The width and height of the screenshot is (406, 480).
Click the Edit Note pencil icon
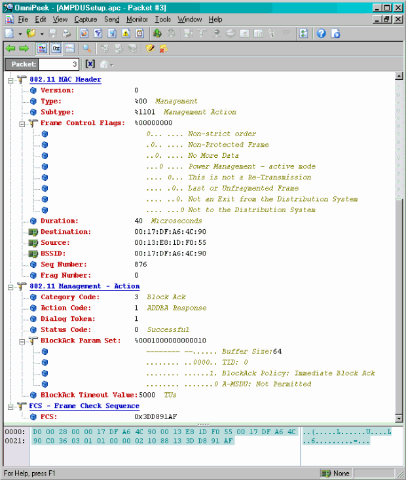pyautogui.click(x=150, y=48)
